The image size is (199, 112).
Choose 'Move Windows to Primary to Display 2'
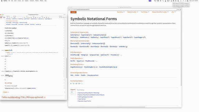click(x=181, y=4)
